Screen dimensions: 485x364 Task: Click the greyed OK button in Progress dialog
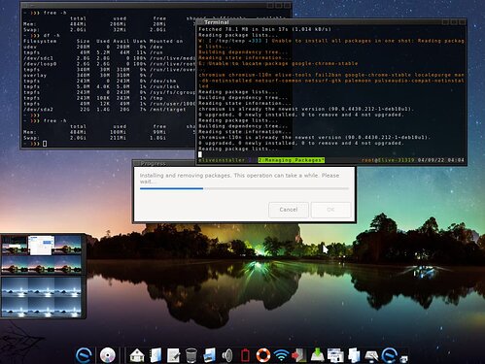pyautogui.click(x=330, y=210)
